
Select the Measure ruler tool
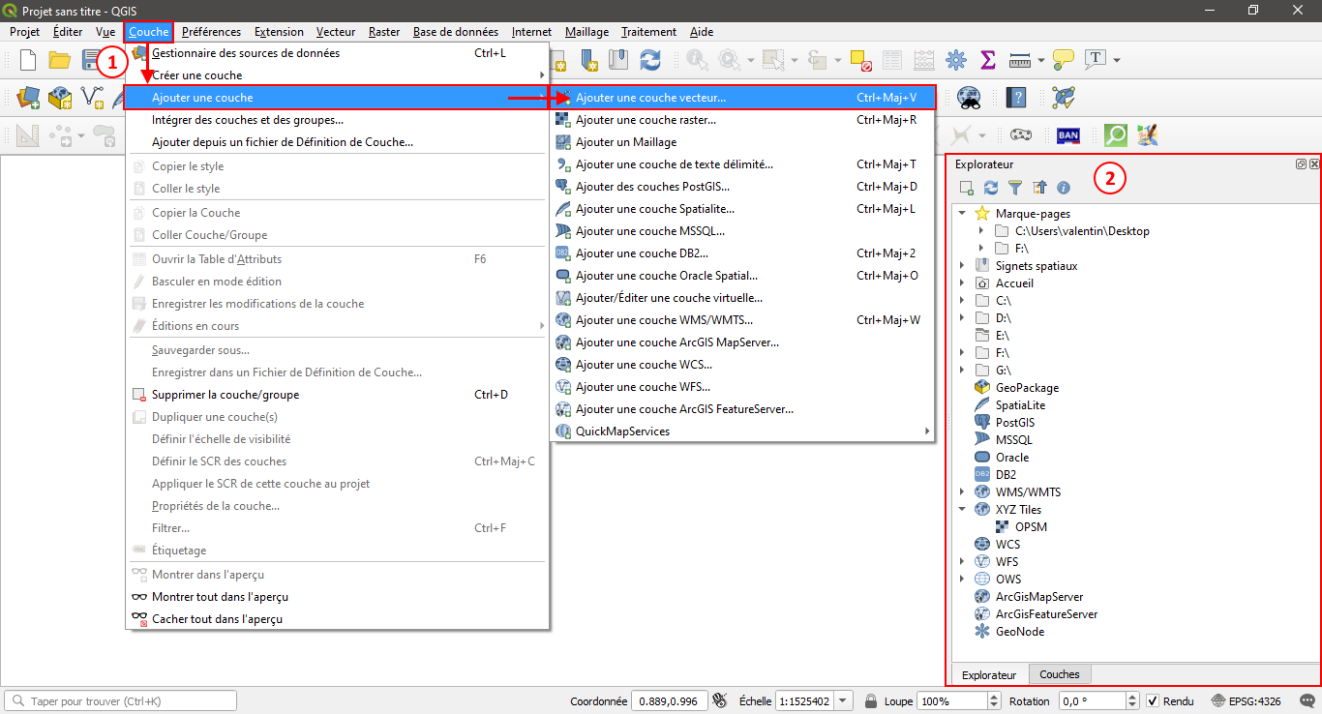point(1020,60)
